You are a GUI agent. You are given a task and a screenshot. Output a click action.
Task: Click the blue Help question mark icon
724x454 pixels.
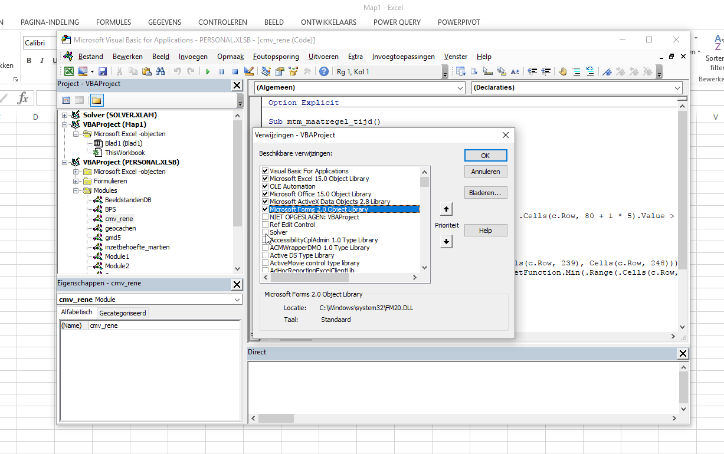(x=324, y=71)
